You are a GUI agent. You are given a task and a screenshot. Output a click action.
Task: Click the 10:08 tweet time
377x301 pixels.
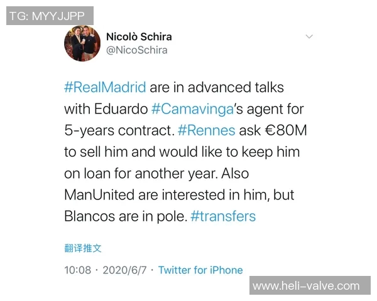[x=77, y=270]
